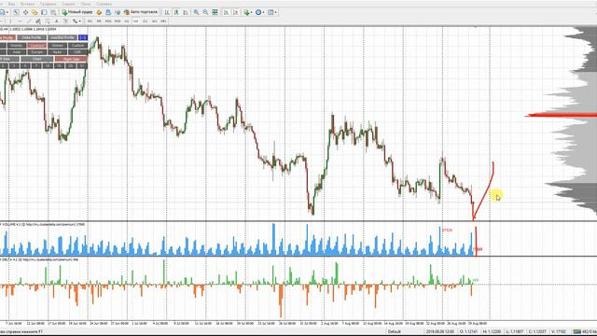Switch to M30 timeframe
Viewport: 597px width, 336px height.
(x=118, y=21)
